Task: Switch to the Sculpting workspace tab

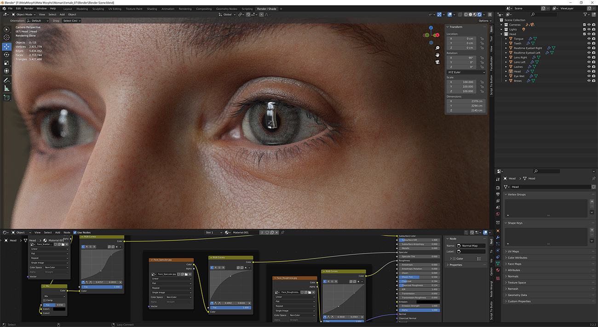Action: 98,9
